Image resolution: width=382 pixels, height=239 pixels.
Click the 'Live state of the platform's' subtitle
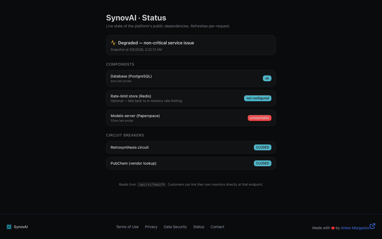click(168, 26)
